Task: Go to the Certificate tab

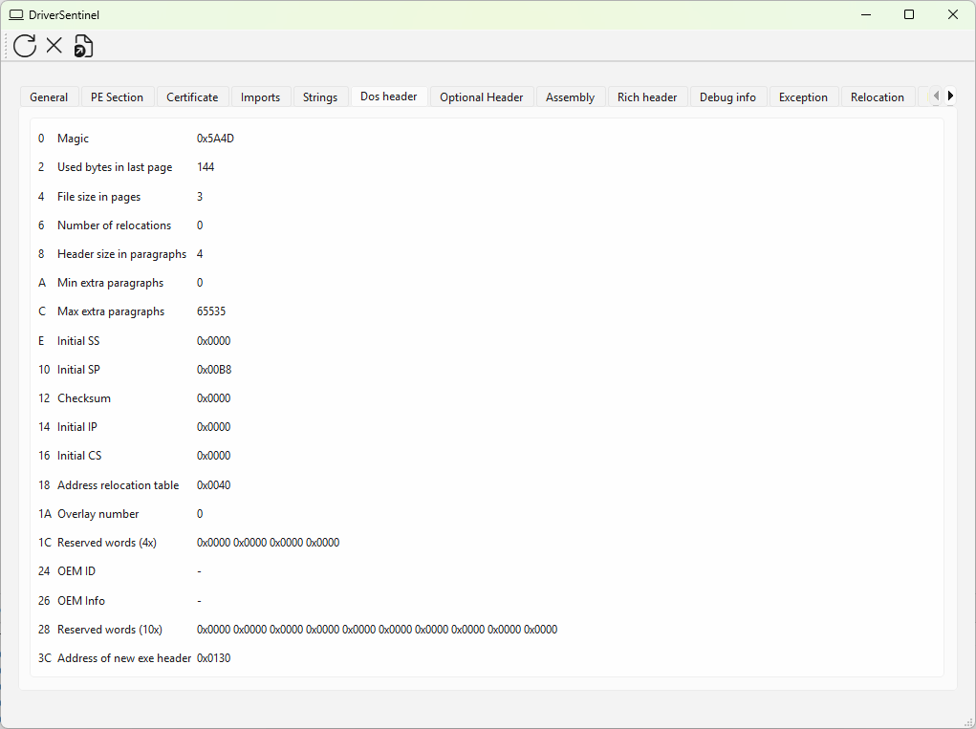Action: click(x=192, y=97)
